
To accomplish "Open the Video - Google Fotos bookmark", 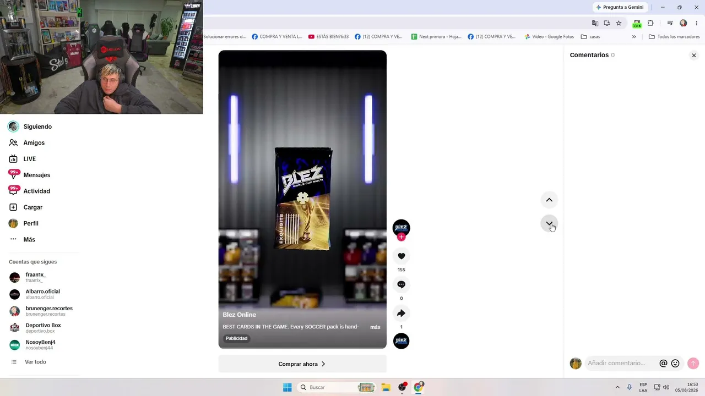I will [x=549, y=37].
